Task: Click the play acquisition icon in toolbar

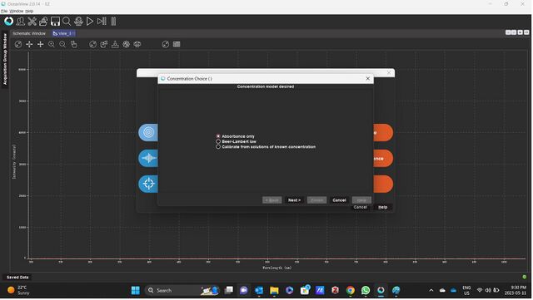Action: pos(90,22)
